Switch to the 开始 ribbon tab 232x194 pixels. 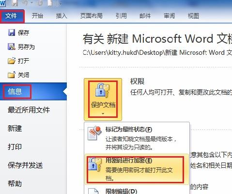pos(37,16)
